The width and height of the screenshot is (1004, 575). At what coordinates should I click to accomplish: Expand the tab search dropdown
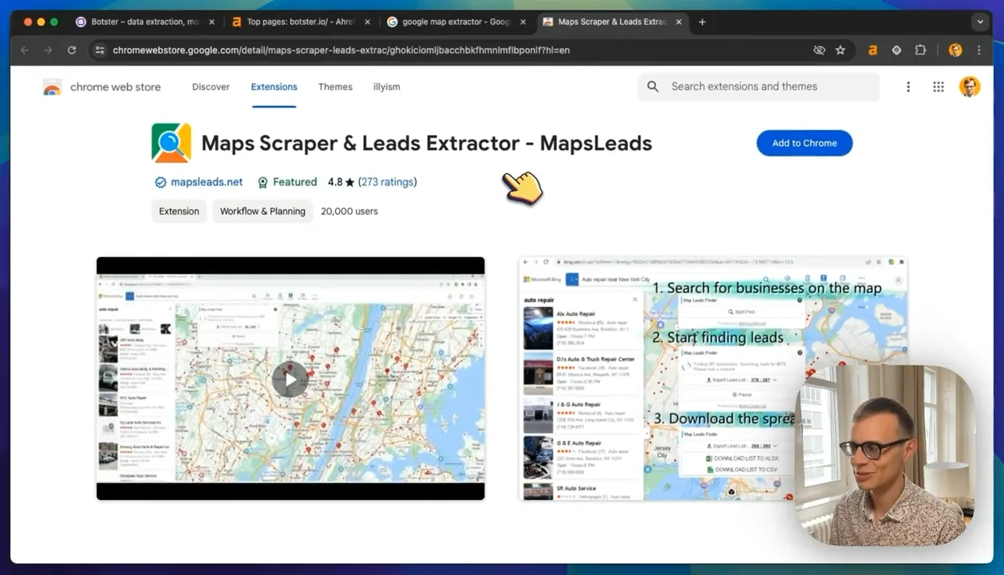click(x=980, y=22)
